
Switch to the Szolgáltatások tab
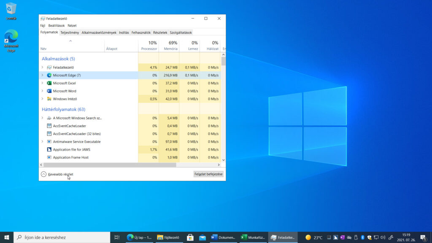pyautogui.click(x=181, y=32)
